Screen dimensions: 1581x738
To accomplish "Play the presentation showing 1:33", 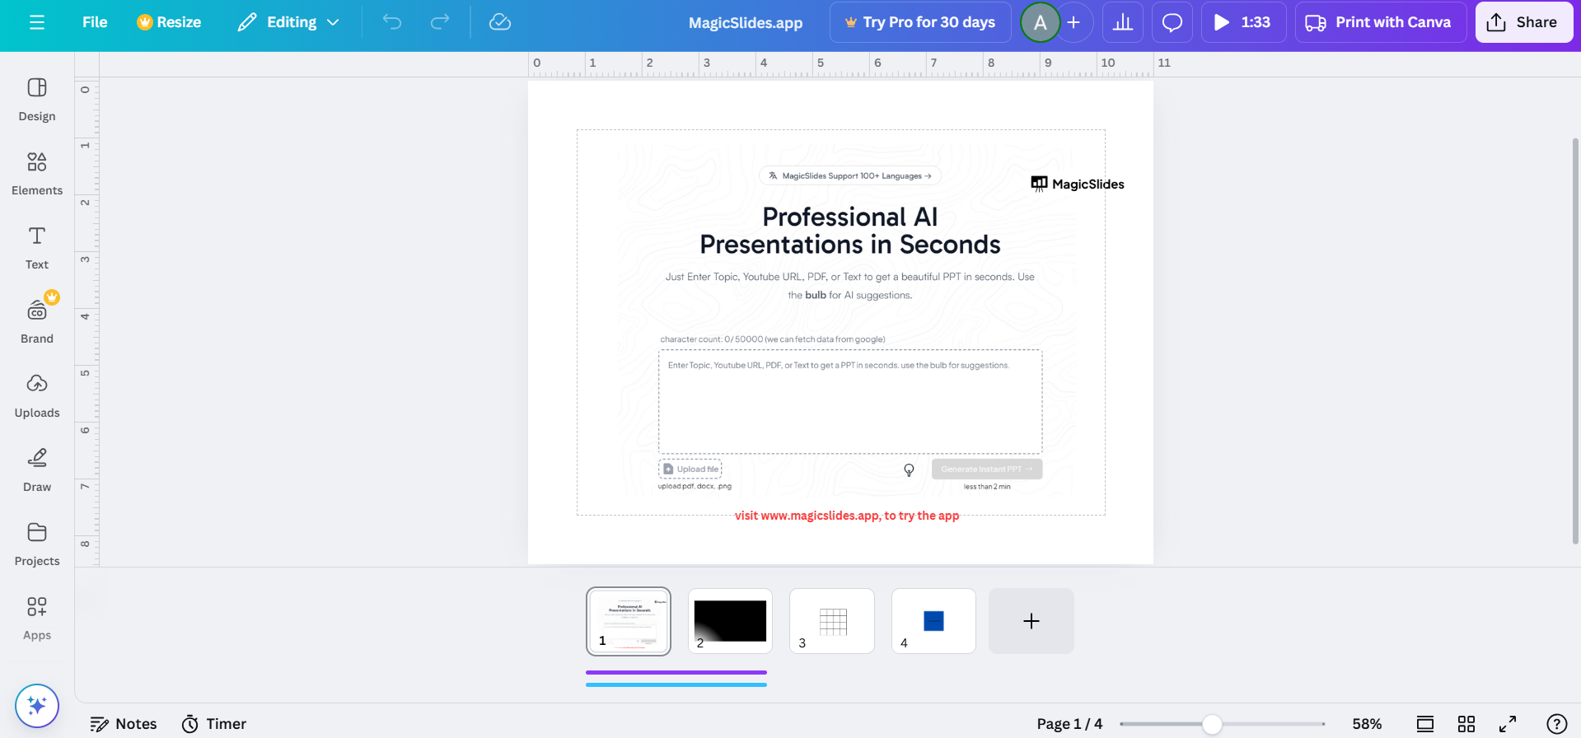I will [x=1243, y=22].
